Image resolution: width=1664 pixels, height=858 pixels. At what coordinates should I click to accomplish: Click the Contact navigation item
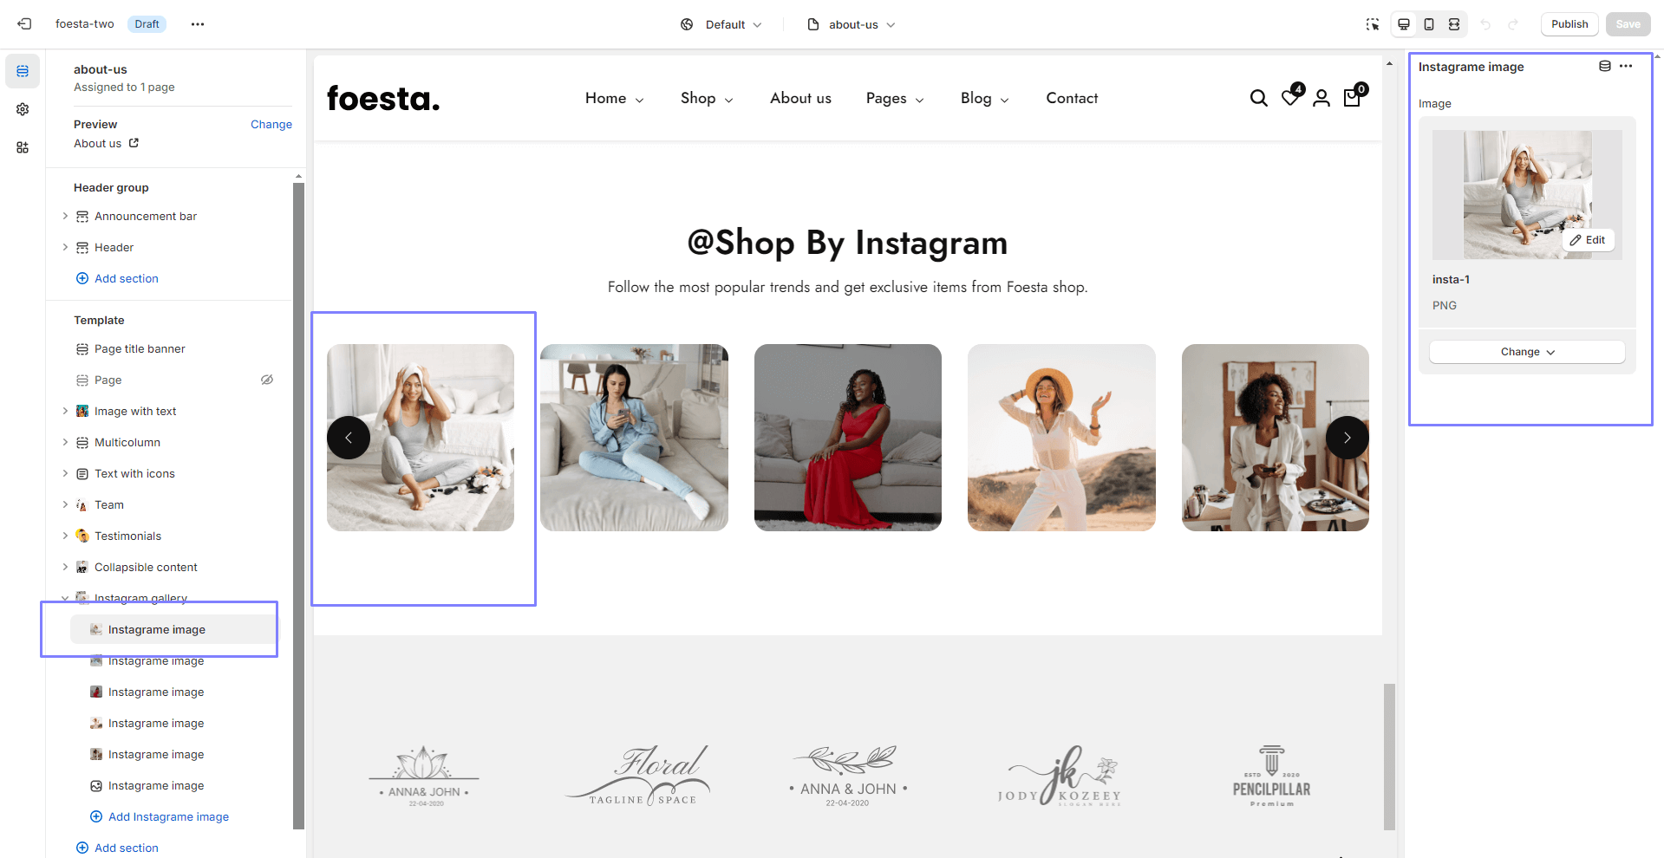(1072, 99)
